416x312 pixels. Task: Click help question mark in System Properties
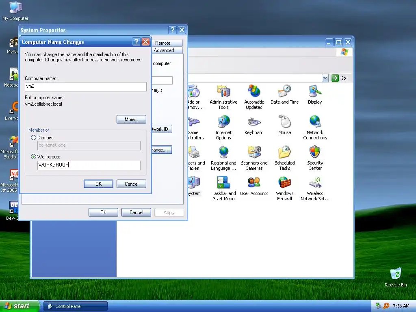172,30
